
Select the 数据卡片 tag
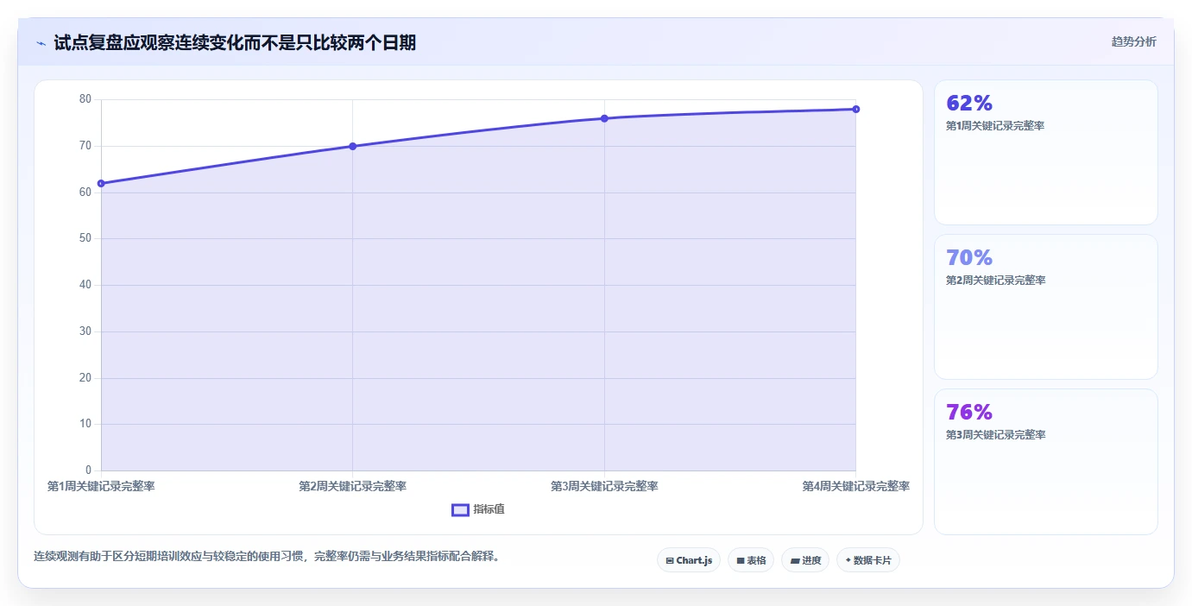point(868,560)
